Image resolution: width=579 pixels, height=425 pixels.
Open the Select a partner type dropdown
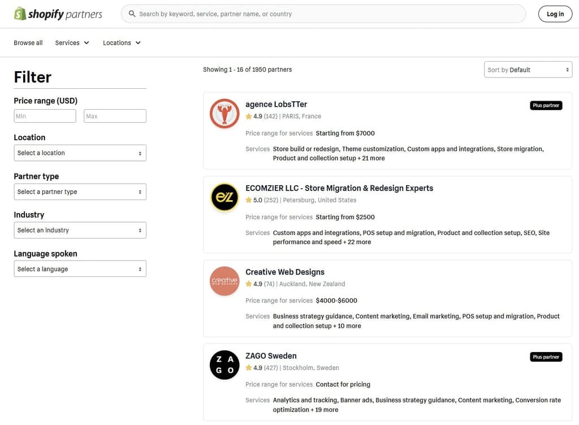coord(80,192)
